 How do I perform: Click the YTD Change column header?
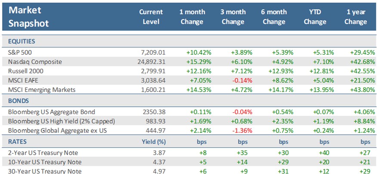pos(315,17)
